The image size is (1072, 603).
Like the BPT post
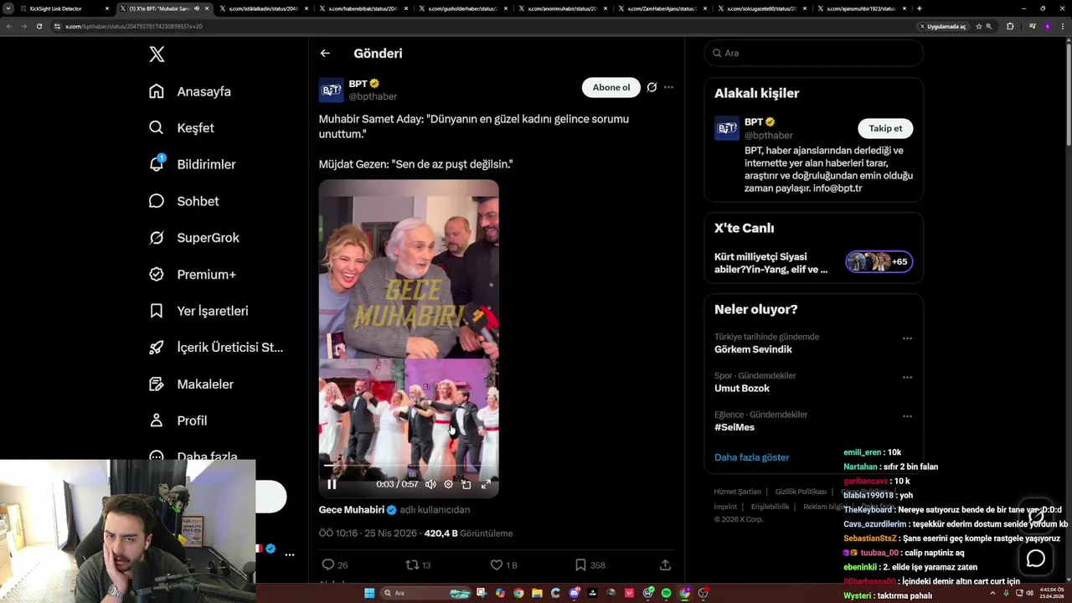(497, 565)
